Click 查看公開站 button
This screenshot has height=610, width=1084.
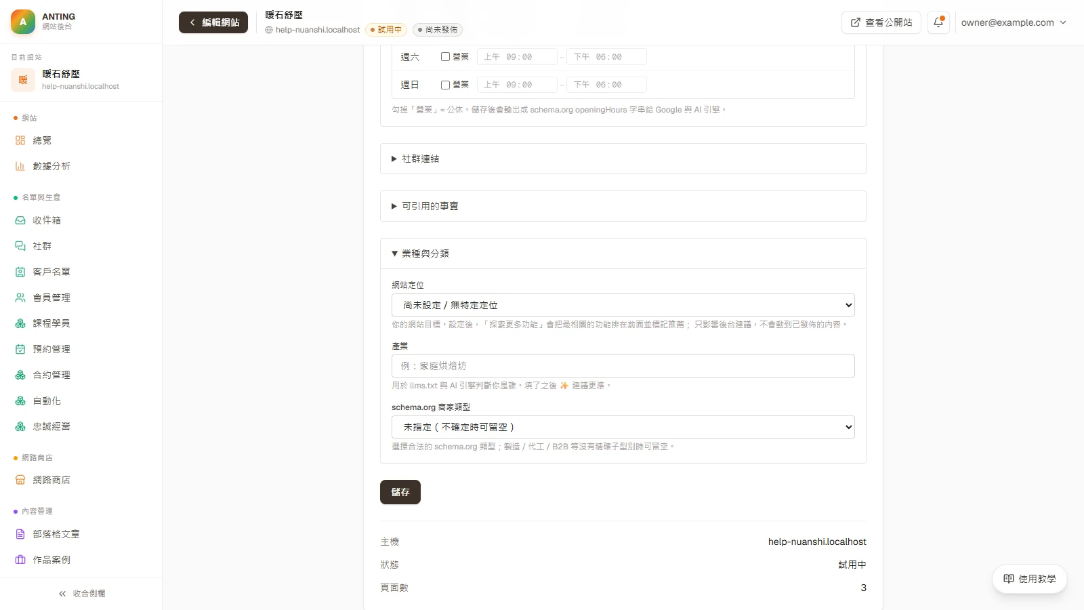(x=881, y=22)
